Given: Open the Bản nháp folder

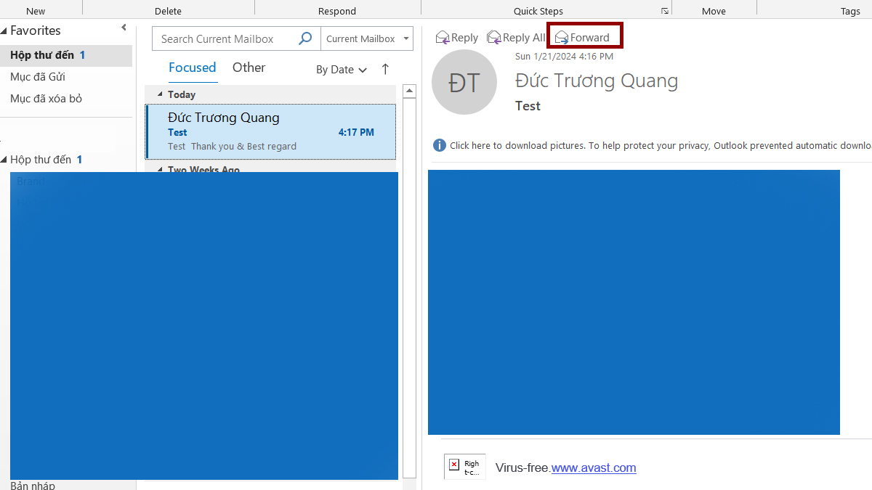Looking at the screenshot, I should coord(33,485).
